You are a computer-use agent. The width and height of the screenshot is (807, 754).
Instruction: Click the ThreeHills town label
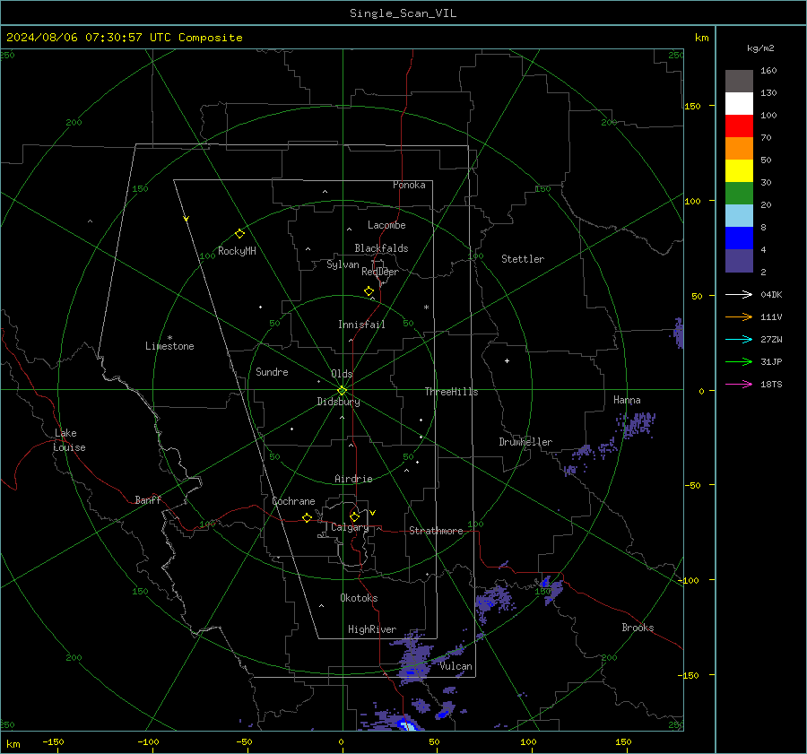click(451, 392)
